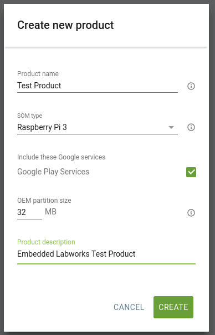Select the SOM type label

click(x=29, y=116)
